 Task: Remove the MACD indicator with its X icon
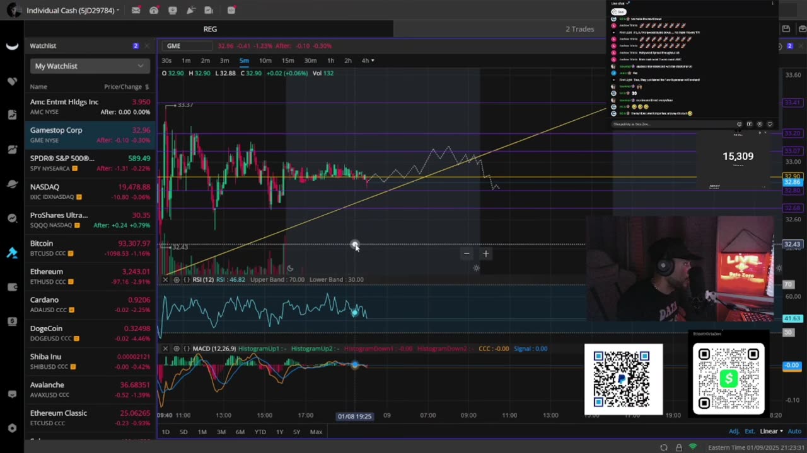[x=166, y=349]
